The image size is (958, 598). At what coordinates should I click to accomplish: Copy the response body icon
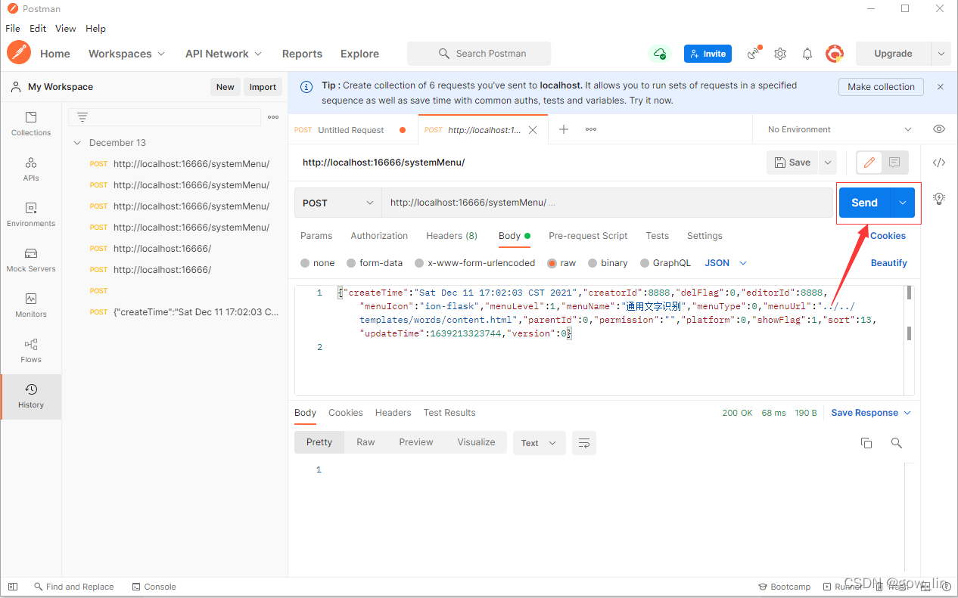866,443
